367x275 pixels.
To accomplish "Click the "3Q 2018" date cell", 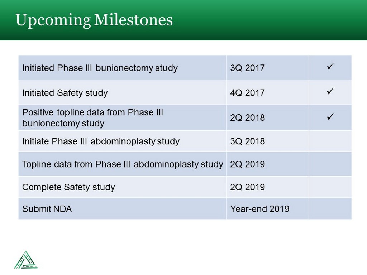I will tap(247, 141).
